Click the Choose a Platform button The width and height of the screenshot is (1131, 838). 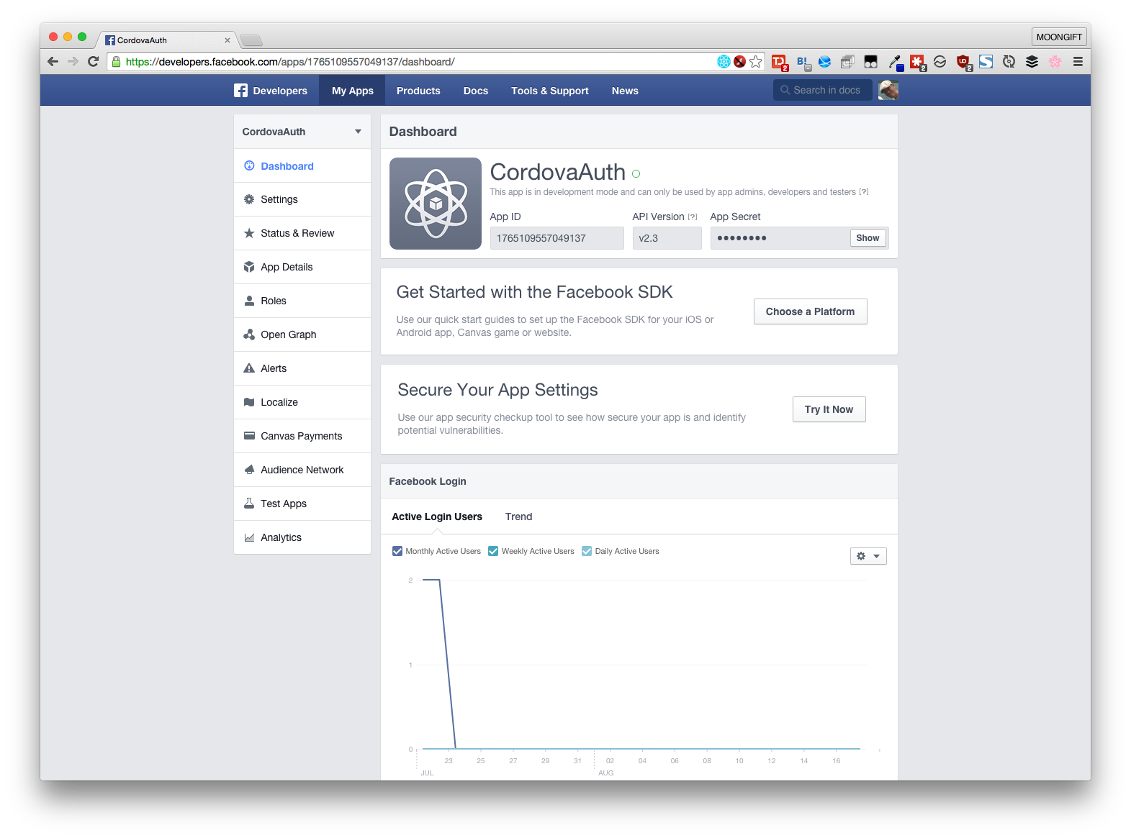(810, 311)
